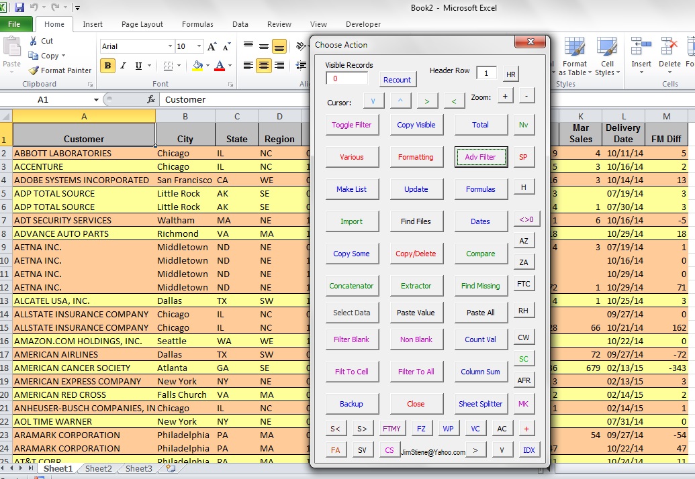Switch to the Formulas tab
695x479 pixels.
(197, 24)
